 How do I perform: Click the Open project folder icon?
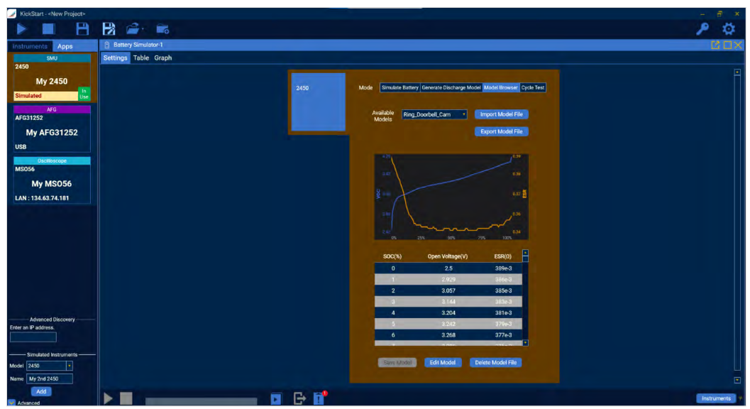pos(133,28)
